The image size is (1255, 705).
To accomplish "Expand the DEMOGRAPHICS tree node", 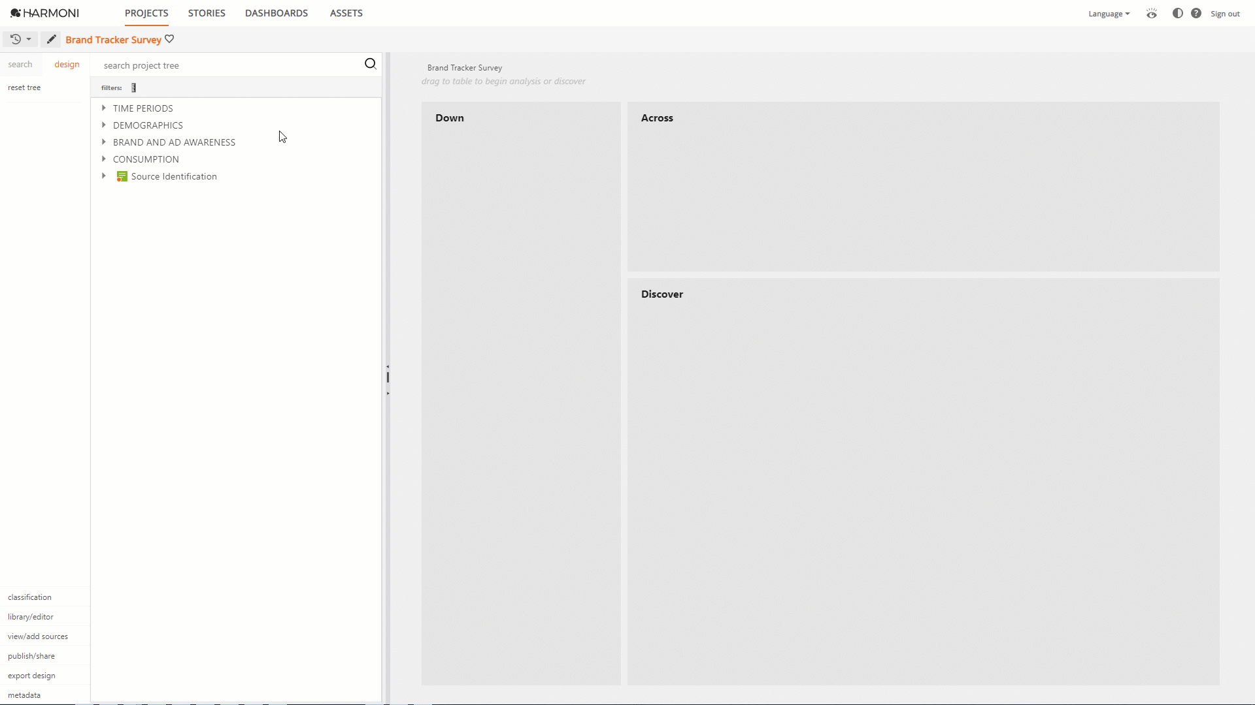I will pyautogui.click(x=103, y=125).
